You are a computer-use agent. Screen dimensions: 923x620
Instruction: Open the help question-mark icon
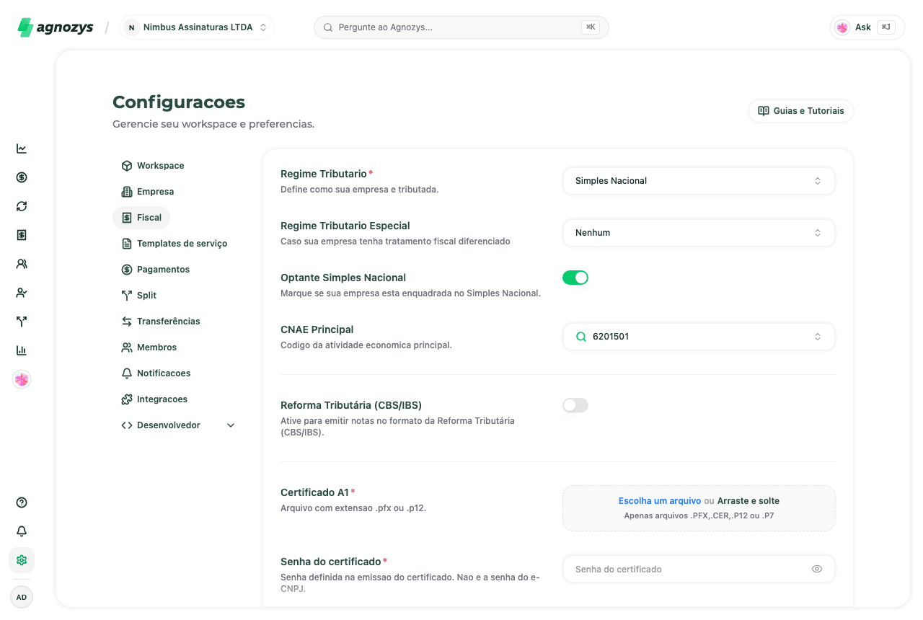[22, 502]
